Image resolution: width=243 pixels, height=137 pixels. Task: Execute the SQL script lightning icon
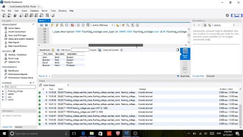[x=52, y=25]
